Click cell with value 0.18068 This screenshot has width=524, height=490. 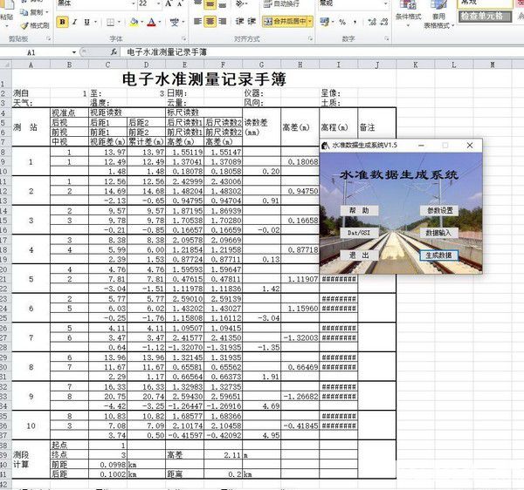click(300, 162)
